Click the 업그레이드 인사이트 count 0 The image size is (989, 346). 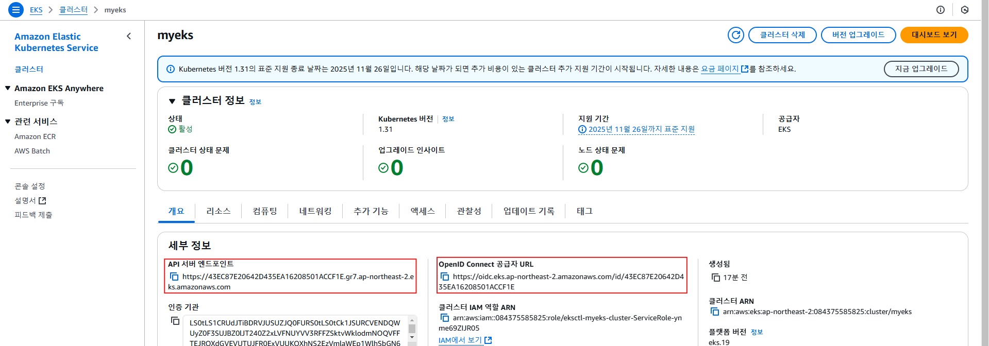[x=397, y=168]
